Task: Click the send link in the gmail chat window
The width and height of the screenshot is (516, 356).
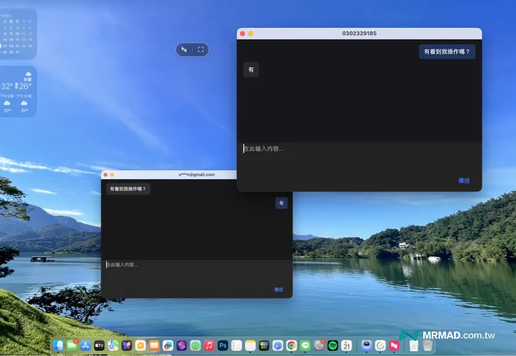Action: coord(279,289)
